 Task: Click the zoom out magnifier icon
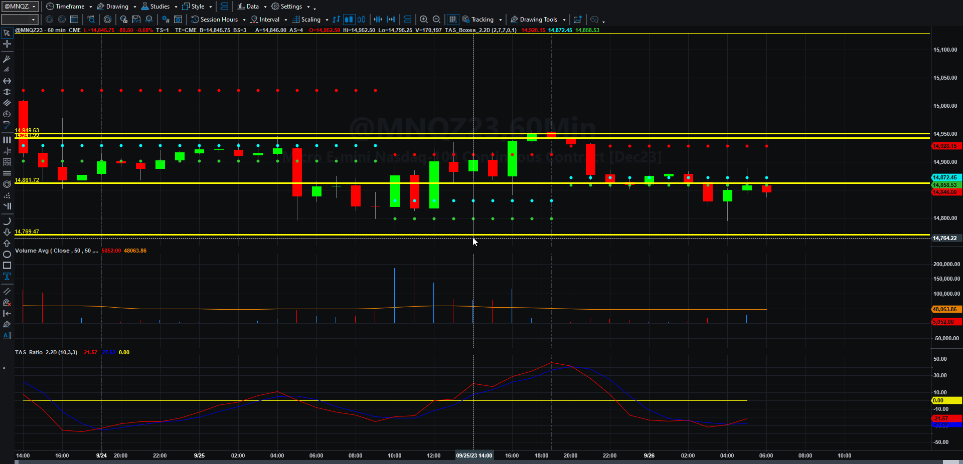click(x=437, y=20)
